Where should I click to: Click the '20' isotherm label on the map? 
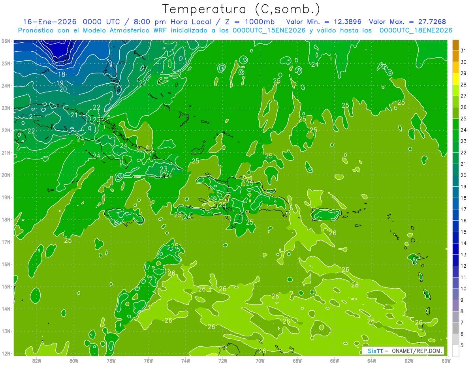[63, 89]
